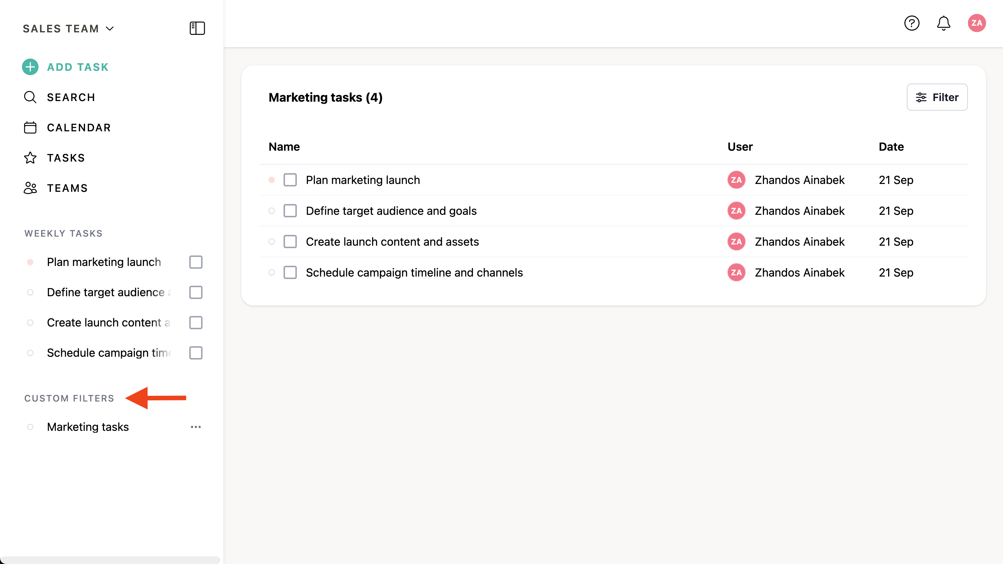Click the sidebar horizontal scrollbar

pos(110,560)
